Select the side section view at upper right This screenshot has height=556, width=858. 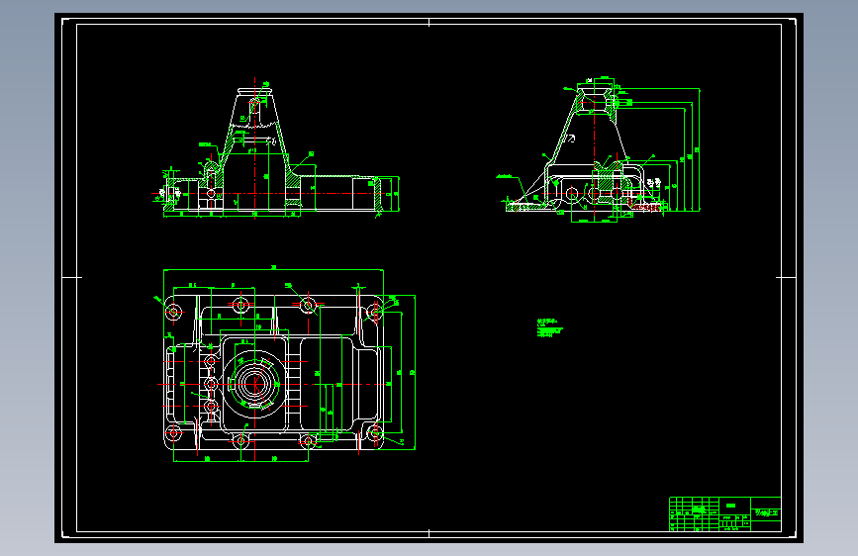598,150
